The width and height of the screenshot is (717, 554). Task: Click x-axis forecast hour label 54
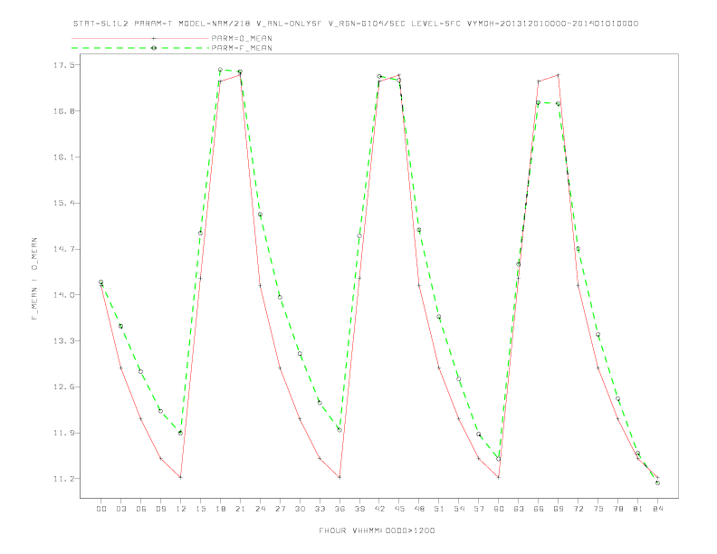(x=459, y=509)
